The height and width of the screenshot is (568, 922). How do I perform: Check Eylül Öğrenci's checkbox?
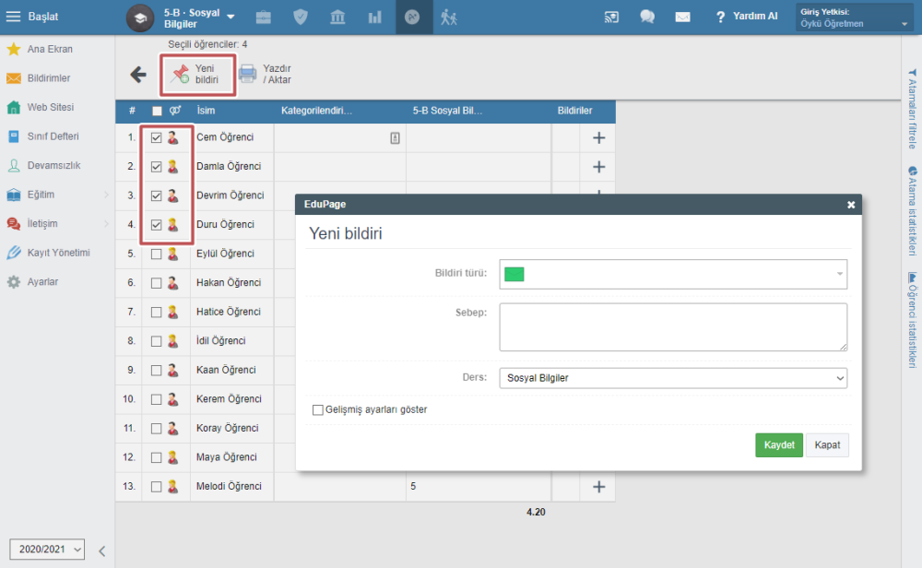pyautogui.click(x=156, y=254)
